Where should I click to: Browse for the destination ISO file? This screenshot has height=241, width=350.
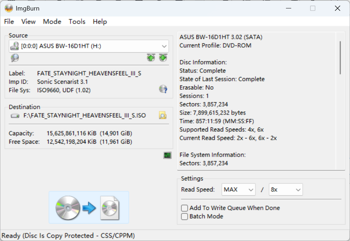(x=163, y=115)
